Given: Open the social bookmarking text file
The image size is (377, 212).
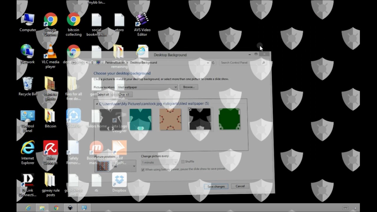Looking at the screenshot, I should click(x=96, y=25).
